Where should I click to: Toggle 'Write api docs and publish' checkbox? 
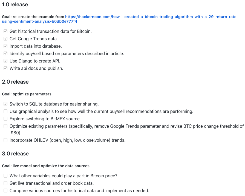(x=5, y=69)
